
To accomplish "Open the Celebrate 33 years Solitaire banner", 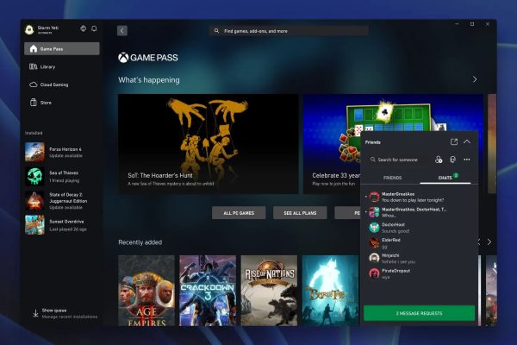I will point(332,144).
